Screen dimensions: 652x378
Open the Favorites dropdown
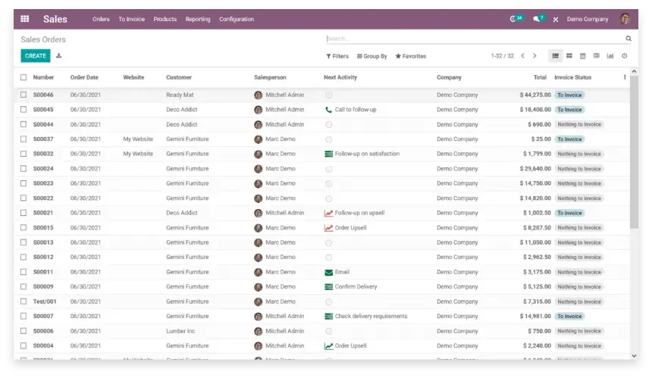[411, 56]
